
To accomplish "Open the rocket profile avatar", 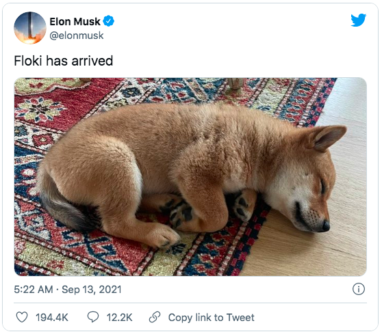I will [x=29, y=28].
